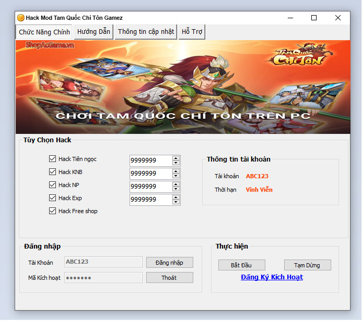Image resolution: width=362 pixels, height=321 pixels.
Task: Click the Thông tin tài khoản group title
Action: 239,159
